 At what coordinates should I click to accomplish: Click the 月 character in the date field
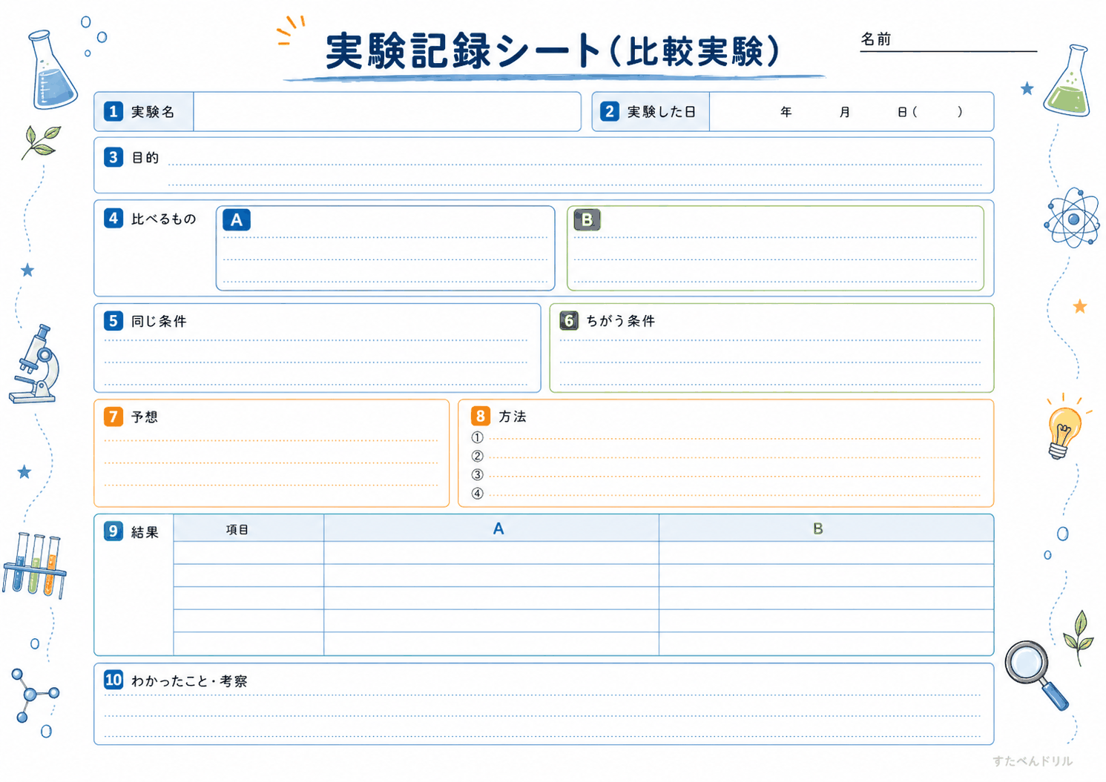coord(845,112)
